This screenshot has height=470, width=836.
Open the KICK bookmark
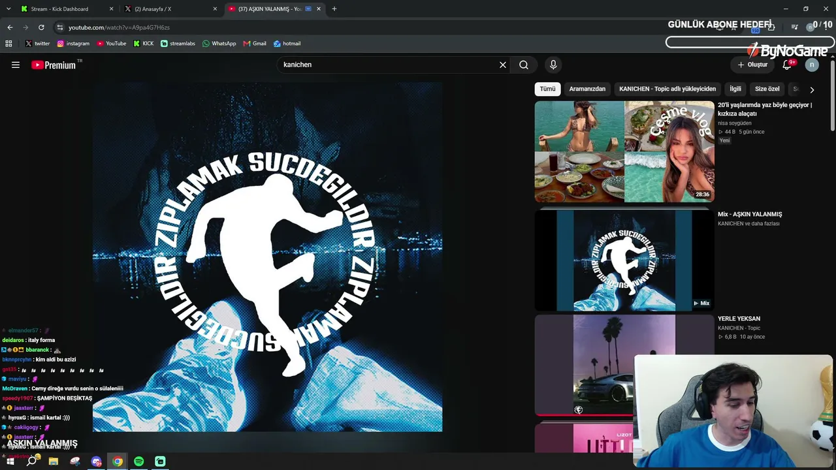[144, 44]
